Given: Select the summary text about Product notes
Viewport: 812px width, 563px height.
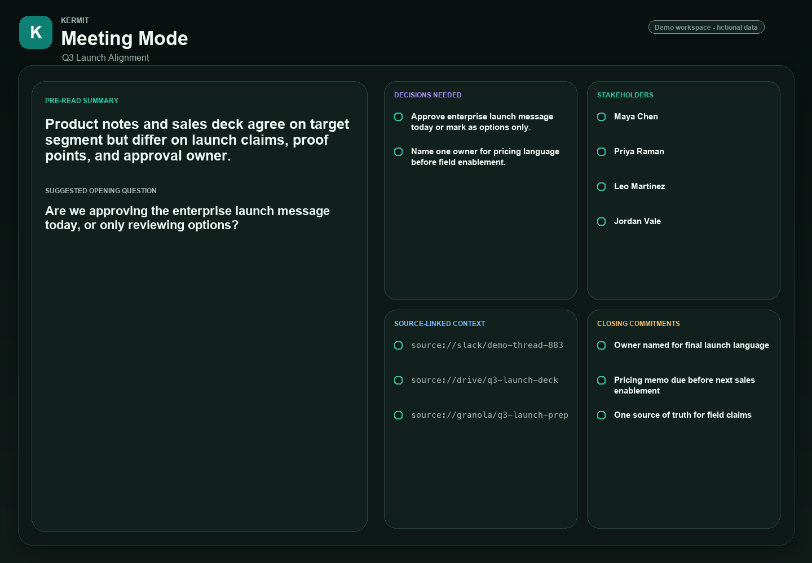Looking at the screenshot, I should (197, 140).
